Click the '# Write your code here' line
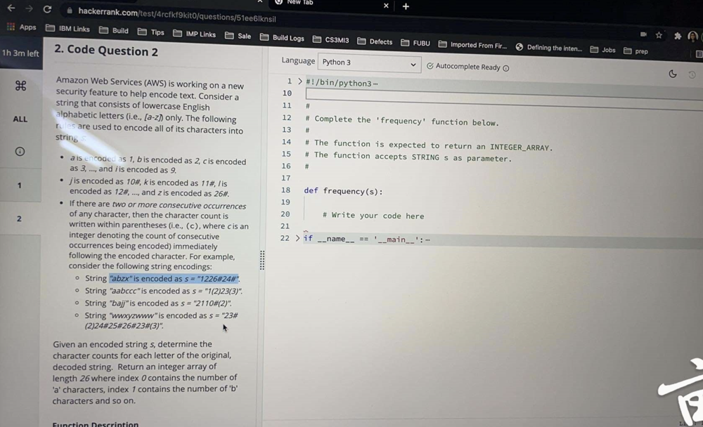This screenshot has height=427, width=703. click(373, 216)
